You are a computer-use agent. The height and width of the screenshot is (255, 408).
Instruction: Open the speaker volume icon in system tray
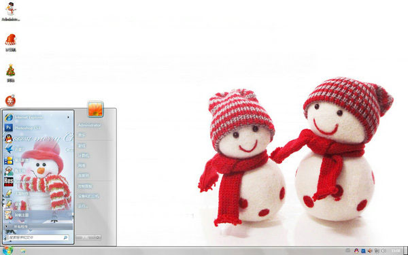click(383, 251)
